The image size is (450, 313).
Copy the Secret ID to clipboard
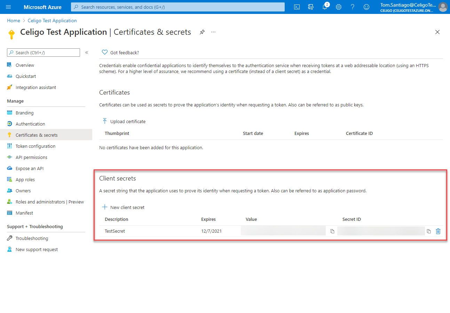click(x=429, y=231)
